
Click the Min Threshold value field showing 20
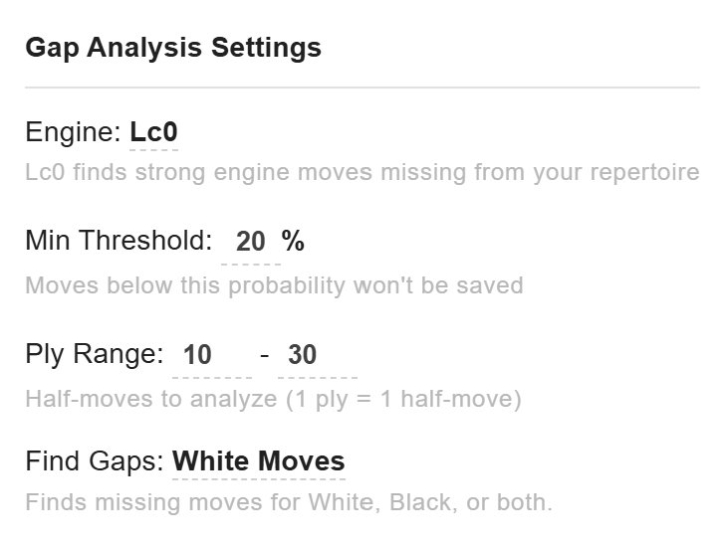click(x=250, y=242)
